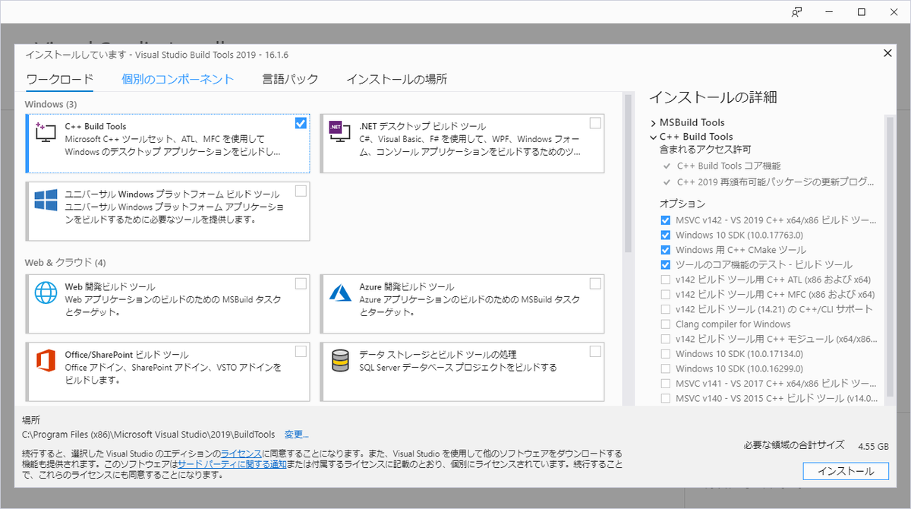The height and width of the screenshot is (509, 911).
Task: Uncheck the C++ Build Tools workload checkbox
Action: click(x=301, y=123)
